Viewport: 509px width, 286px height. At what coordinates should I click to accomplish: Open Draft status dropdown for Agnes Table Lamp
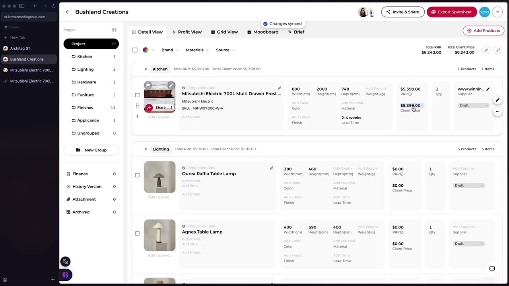(x=469, y=243)
